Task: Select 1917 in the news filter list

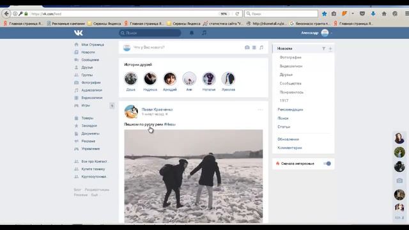Action: pyautogui.click(x=284, y=101)
